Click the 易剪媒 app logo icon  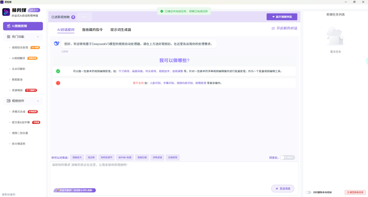6,12
